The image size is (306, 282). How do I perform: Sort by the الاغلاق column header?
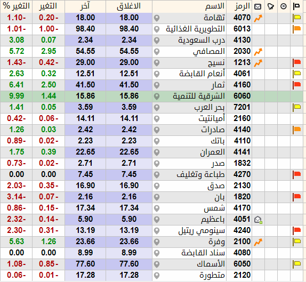coord(129,6)
